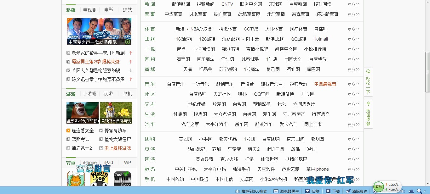Open the 淘宝网 shopping link
The image size is (430, 194).
[183, 59]
